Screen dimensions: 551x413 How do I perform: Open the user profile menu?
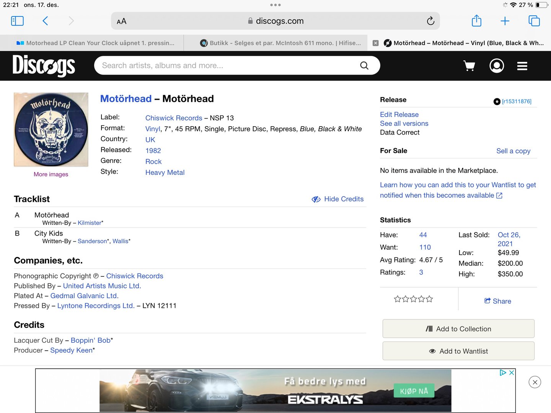(x=497, y=66)
